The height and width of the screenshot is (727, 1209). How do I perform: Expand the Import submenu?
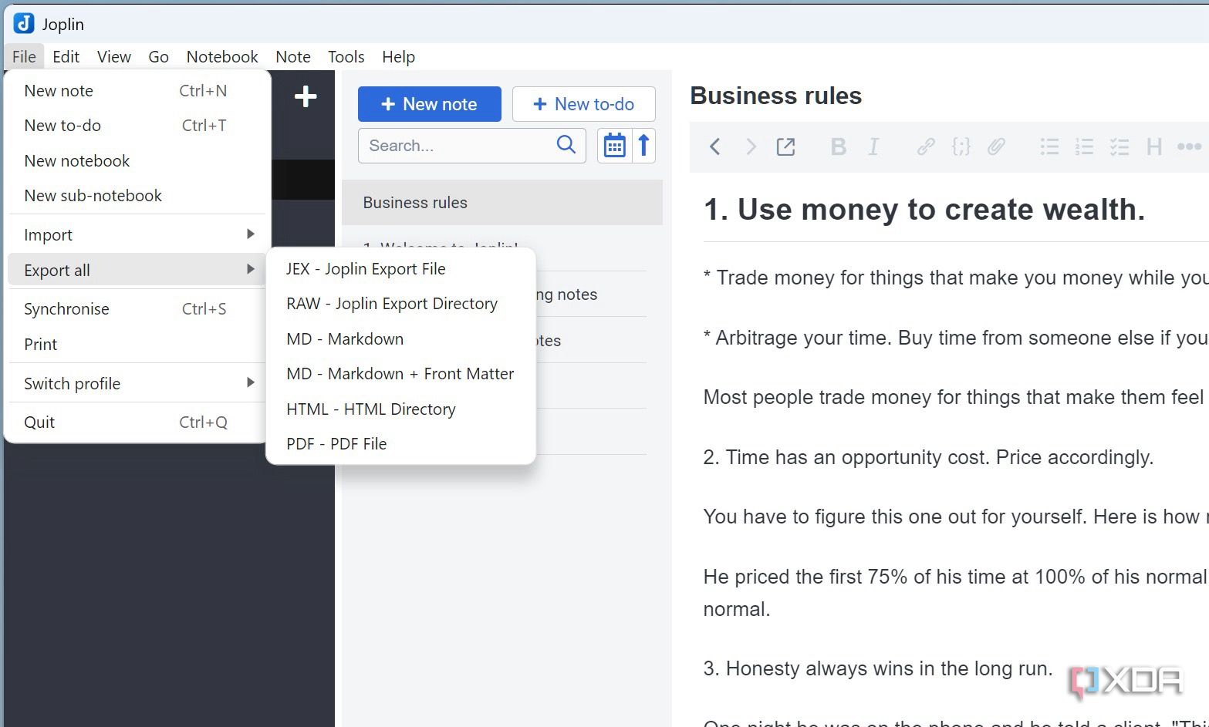pos(137,234)
